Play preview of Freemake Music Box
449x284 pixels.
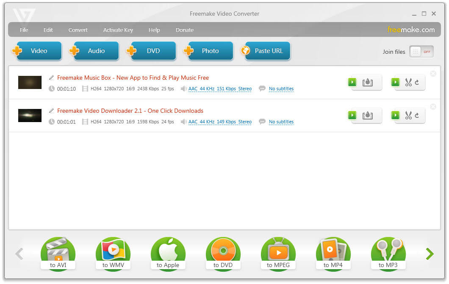pyautogui.click(x=352, y=82)
